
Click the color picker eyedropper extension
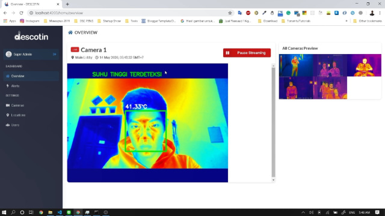click(x=264, y=13)
